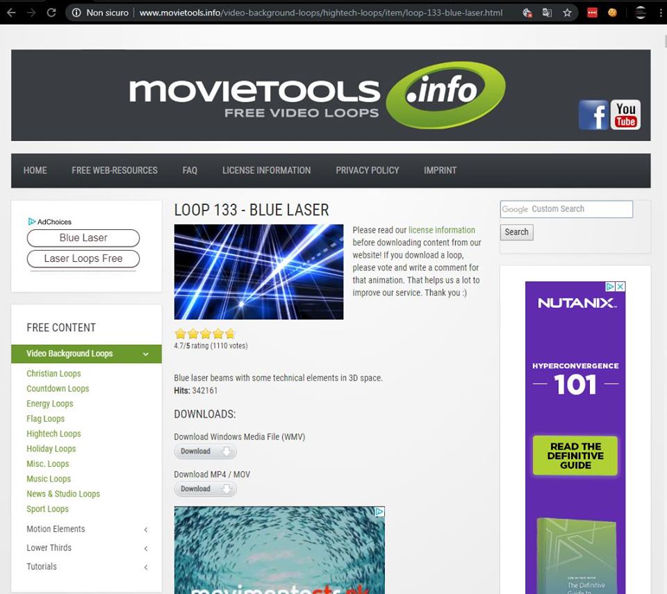Close the Nutanix ad with X
The image size is (667, 594).
tap(620, 286)
